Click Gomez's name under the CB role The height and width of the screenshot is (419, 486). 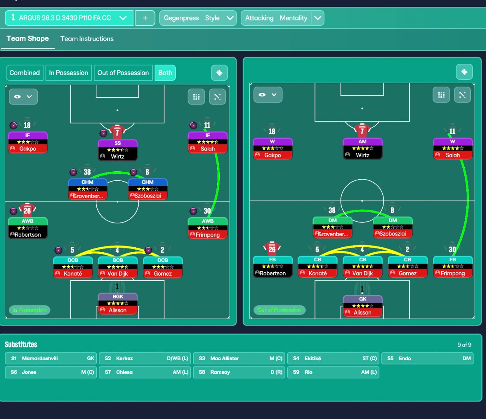[408, 274]
